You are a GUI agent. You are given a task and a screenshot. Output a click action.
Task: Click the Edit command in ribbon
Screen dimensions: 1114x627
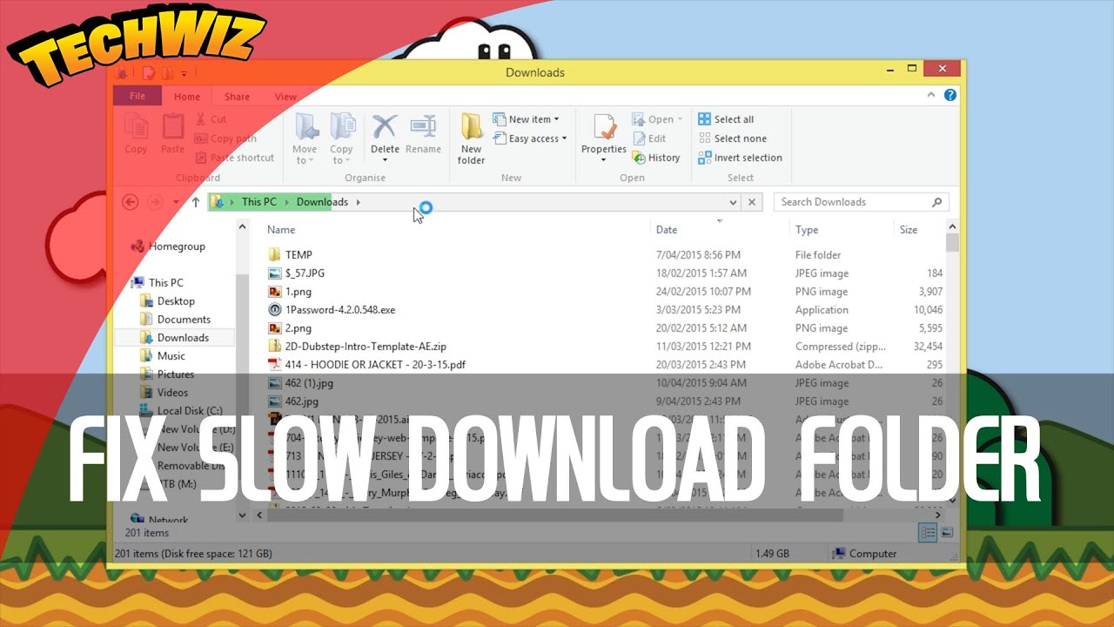pyautogui.click(x=649, y=138)
